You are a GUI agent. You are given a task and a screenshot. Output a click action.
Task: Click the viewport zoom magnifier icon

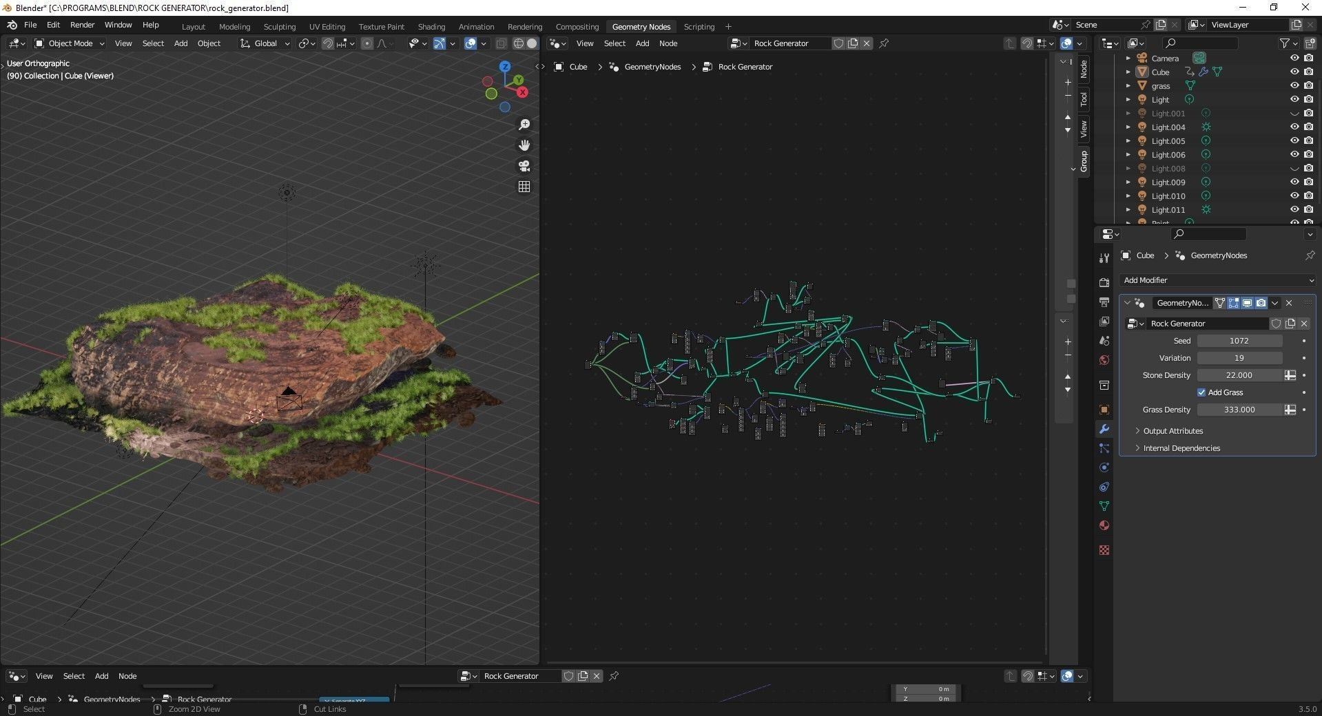coord(524,125)
